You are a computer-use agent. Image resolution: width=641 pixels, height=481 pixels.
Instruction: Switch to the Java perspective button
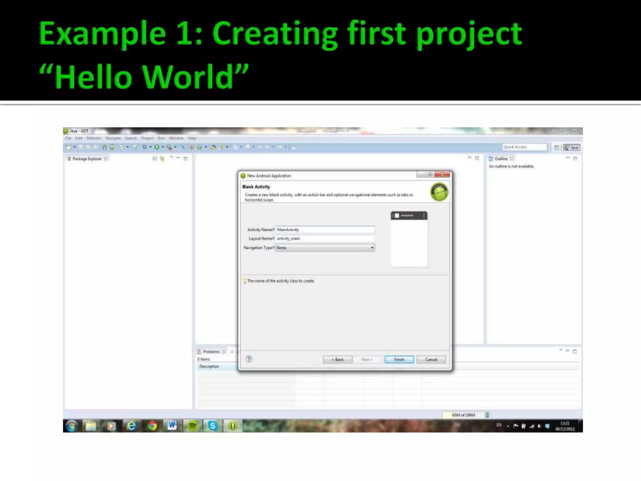pyautogui.click(x=572, y=147)
